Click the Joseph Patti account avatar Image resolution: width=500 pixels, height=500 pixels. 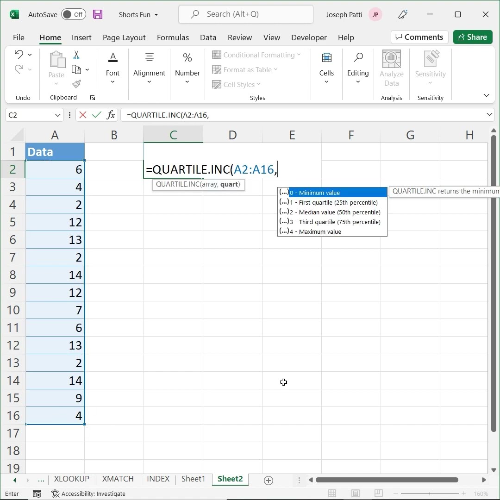375,14
